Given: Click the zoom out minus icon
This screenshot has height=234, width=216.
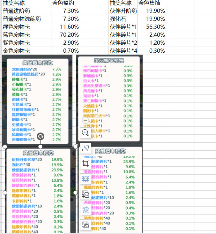Looking at the screenshot, I should [86, 120].
